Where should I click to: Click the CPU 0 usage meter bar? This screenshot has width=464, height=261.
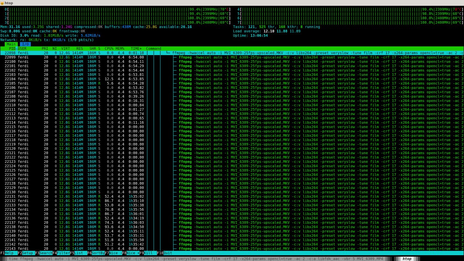[118, 9]
